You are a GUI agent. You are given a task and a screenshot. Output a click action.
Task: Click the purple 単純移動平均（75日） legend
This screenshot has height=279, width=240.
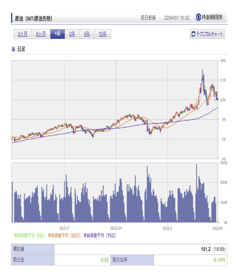pos(100,235)
